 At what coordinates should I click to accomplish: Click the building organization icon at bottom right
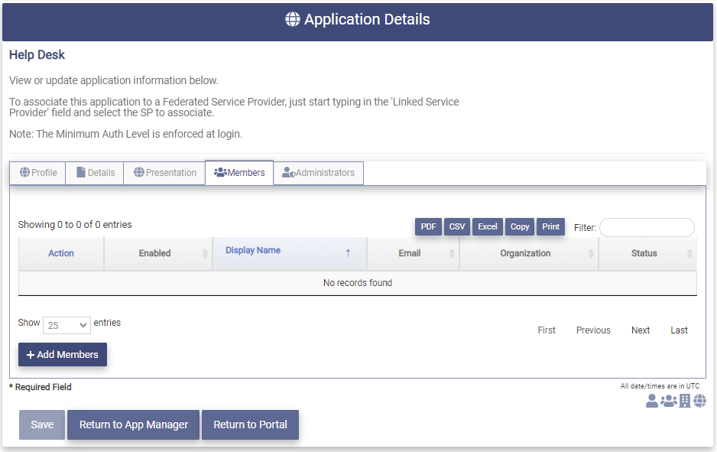(685, 401)
